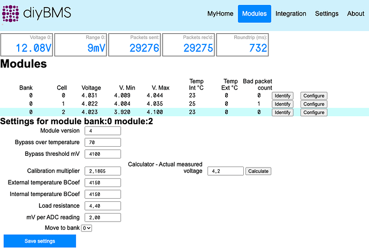Go to the Integration tab
This screenshot has height=249, width=369.
coord(291,14)
